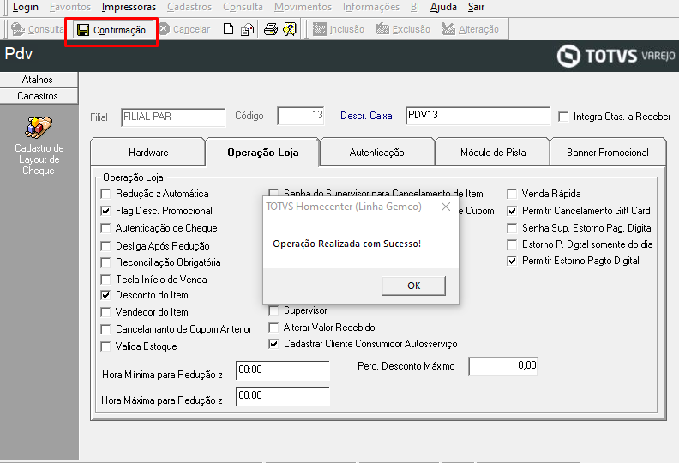The height and width of the screenshot is (463, 679).
Task: Click the Confirmação save icon
Action: point(82,30)
